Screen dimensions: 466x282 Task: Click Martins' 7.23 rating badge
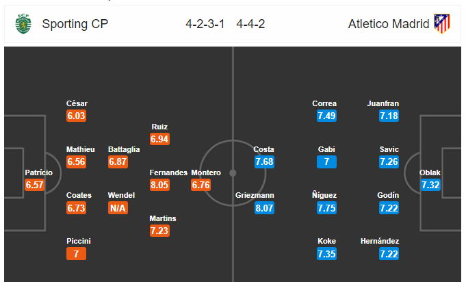[159, 231]
